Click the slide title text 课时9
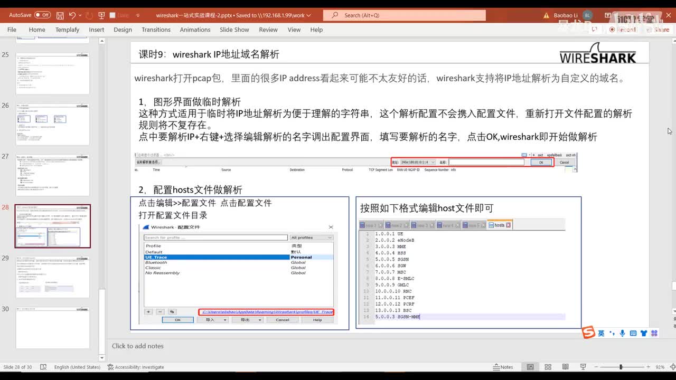The image size is (676, 380). pos(209,54)
